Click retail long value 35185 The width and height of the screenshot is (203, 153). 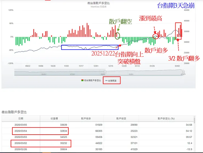click(x=99, y=149)
